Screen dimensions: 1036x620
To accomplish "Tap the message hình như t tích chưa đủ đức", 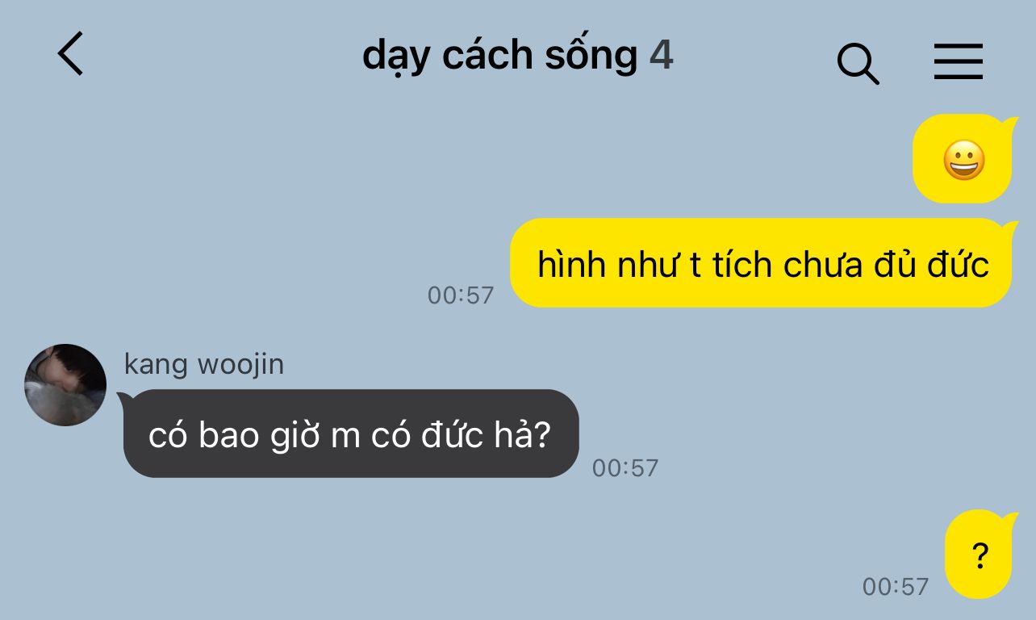I will (x=762, y=263).
